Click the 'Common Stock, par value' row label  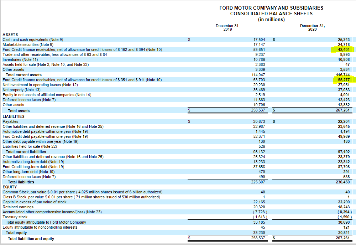pos(83,192)
